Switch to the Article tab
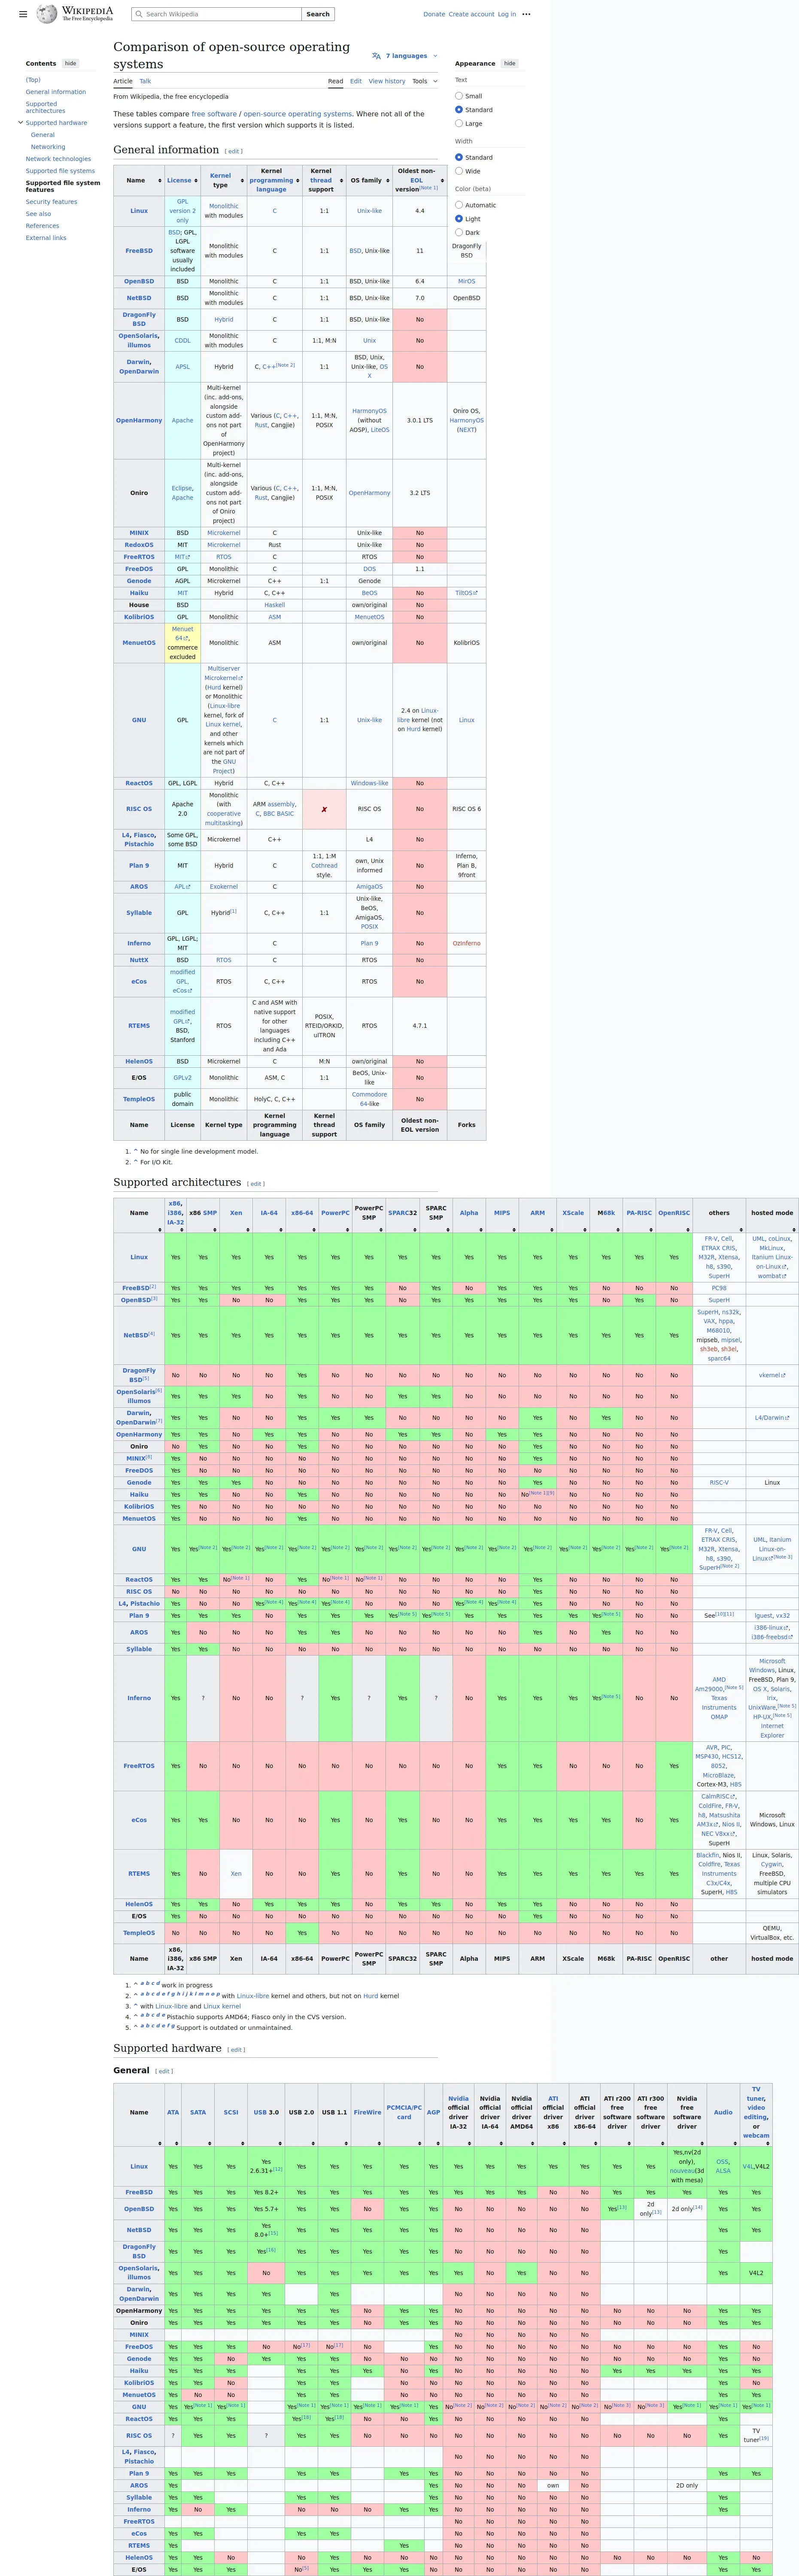Image resolution: width=799 pixels, height=2576 pixels. (x=123, y=81)
